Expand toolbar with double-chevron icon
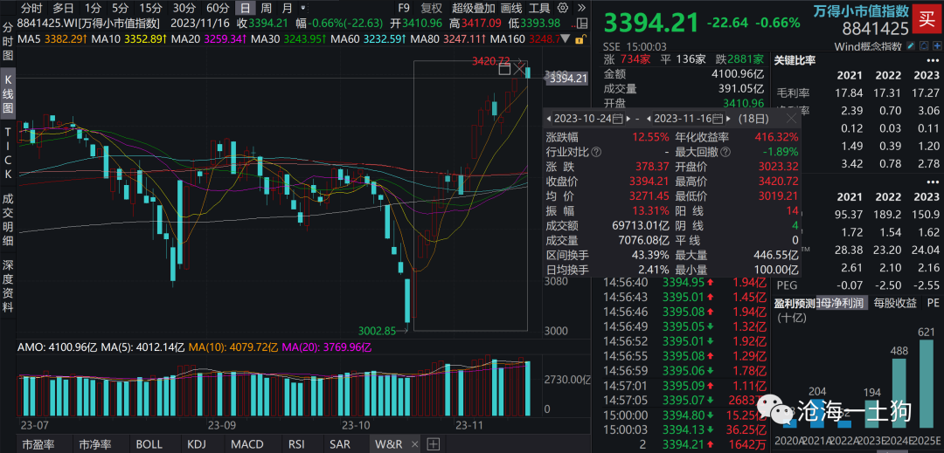Screen dimensions: 944x453 point(580,8)
